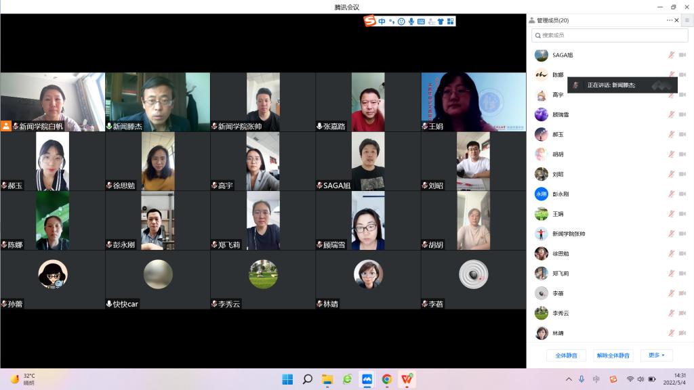Viewport: 694px width, 390px height.
Task: Open WPS Office in the taskbar
Action: pyautogui.click(x=407, y=379)
